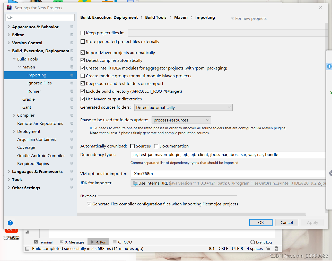The image size is (332, 261).
Task: Click the Terminal tool window icon
Action: (x=36, y=242)
